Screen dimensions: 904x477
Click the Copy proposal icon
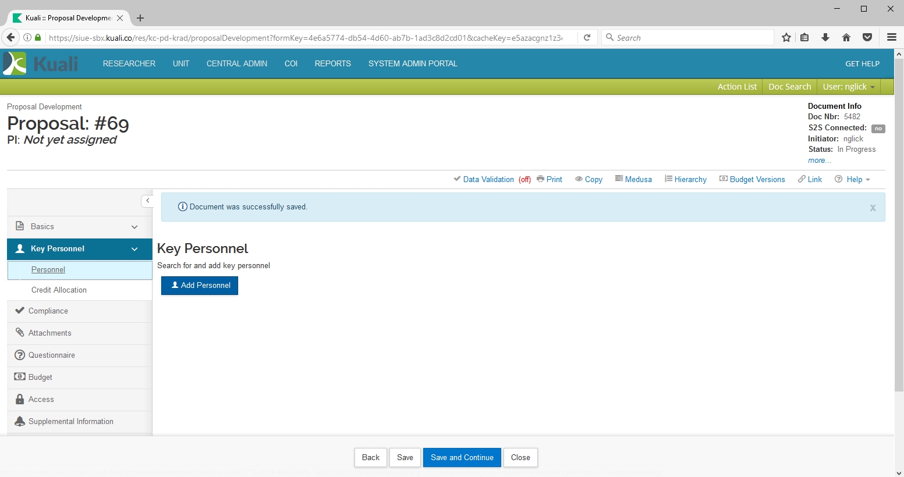click(579, 179)
